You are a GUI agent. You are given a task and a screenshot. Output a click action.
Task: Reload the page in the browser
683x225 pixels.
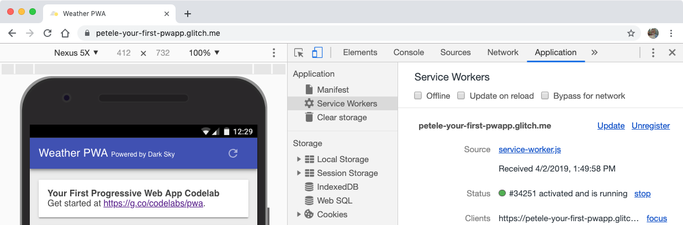pos(47,33)
